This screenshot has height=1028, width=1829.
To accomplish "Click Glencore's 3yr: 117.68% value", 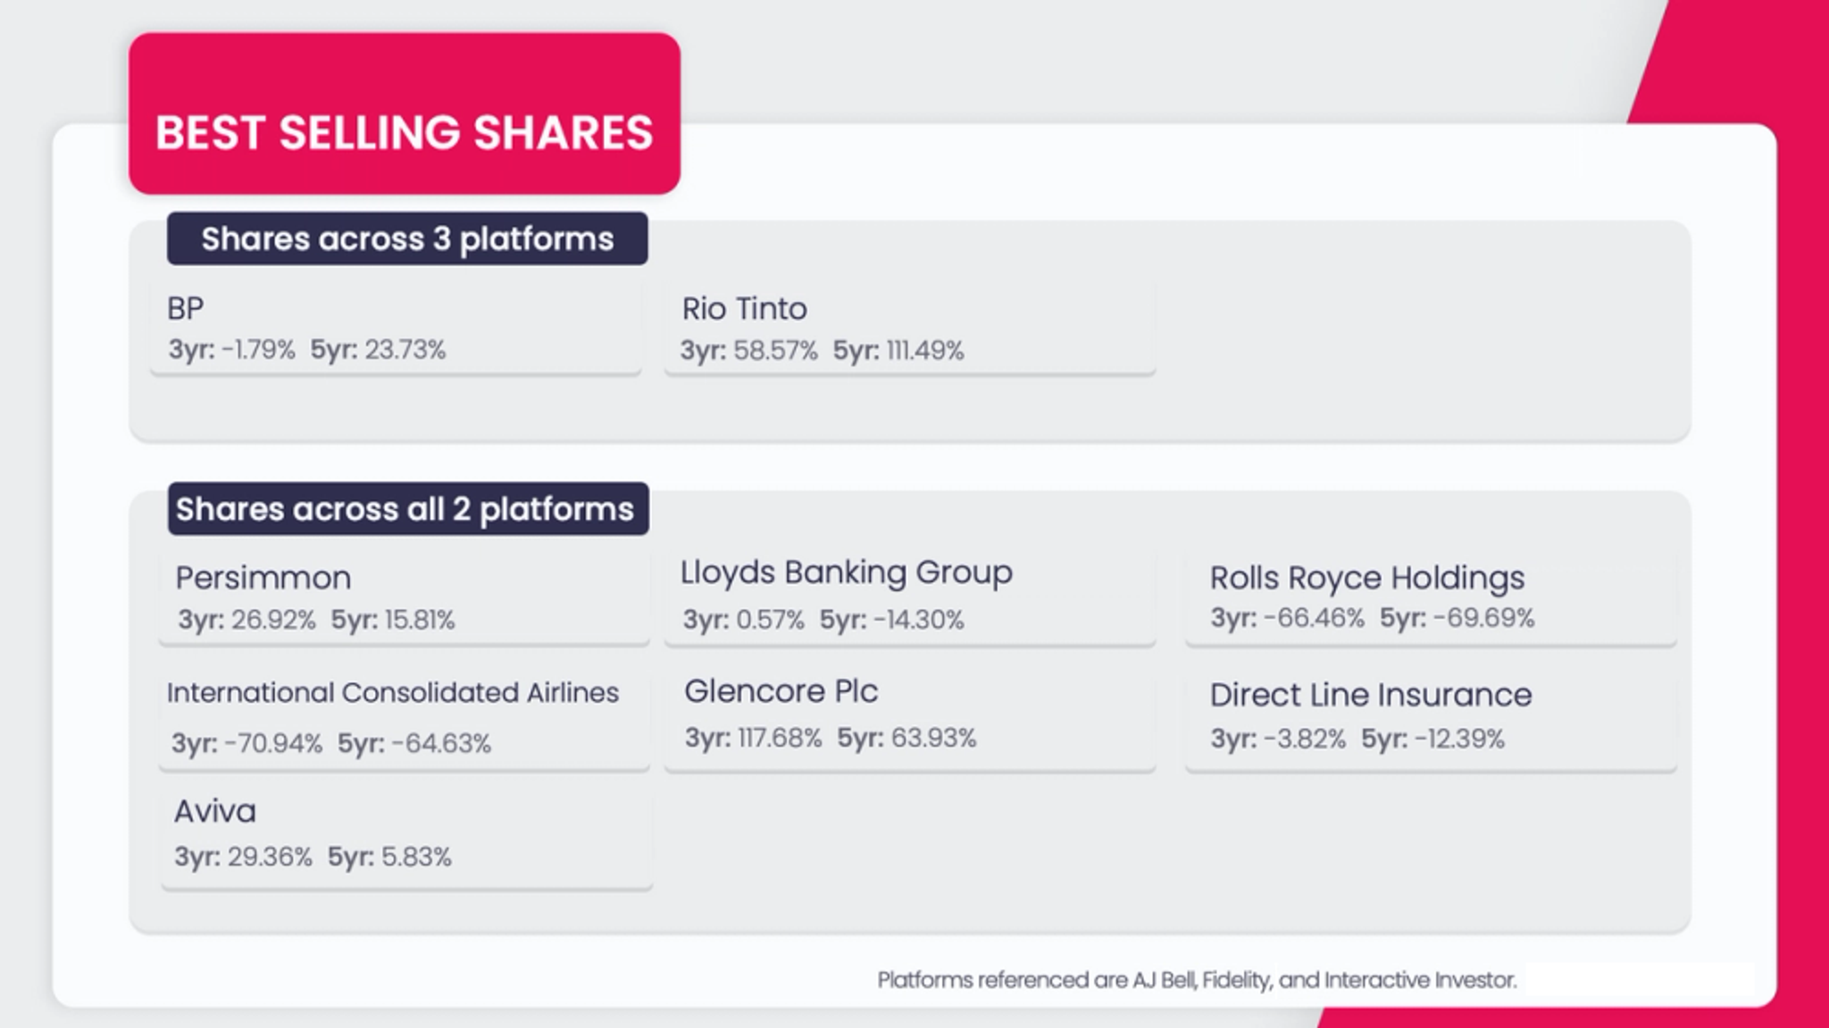I will pyautogui.click(x=753, y=738).
